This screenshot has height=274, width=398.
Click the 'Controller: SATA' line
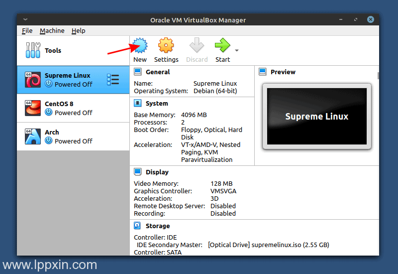pyautogui.click(x=158, y=252)
